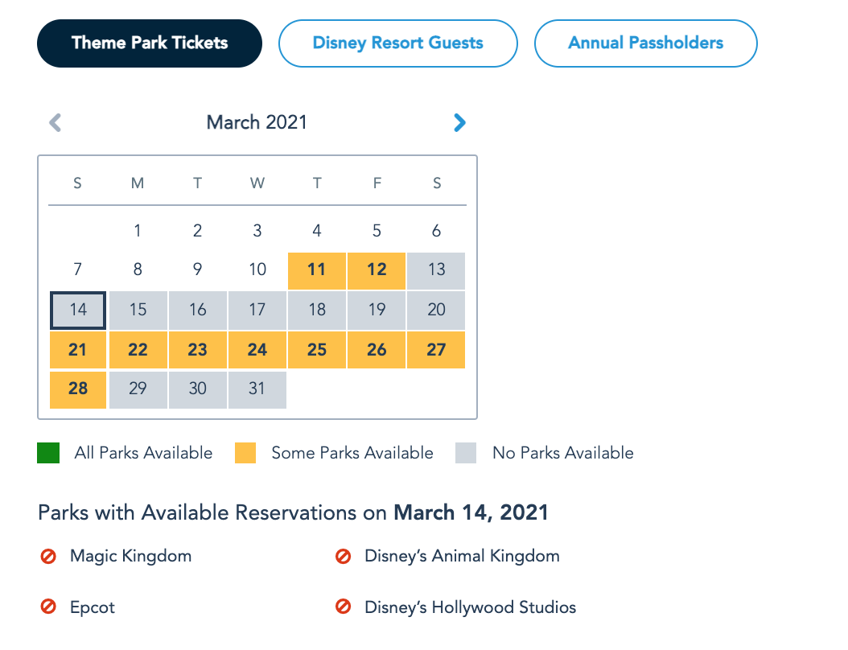Click the unavailable icon beside Magic Kingdom
This screenshot has height=650, width=848.
point(48,556)
